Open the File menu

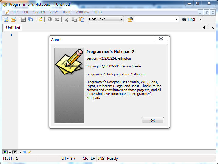coord(15,12)
